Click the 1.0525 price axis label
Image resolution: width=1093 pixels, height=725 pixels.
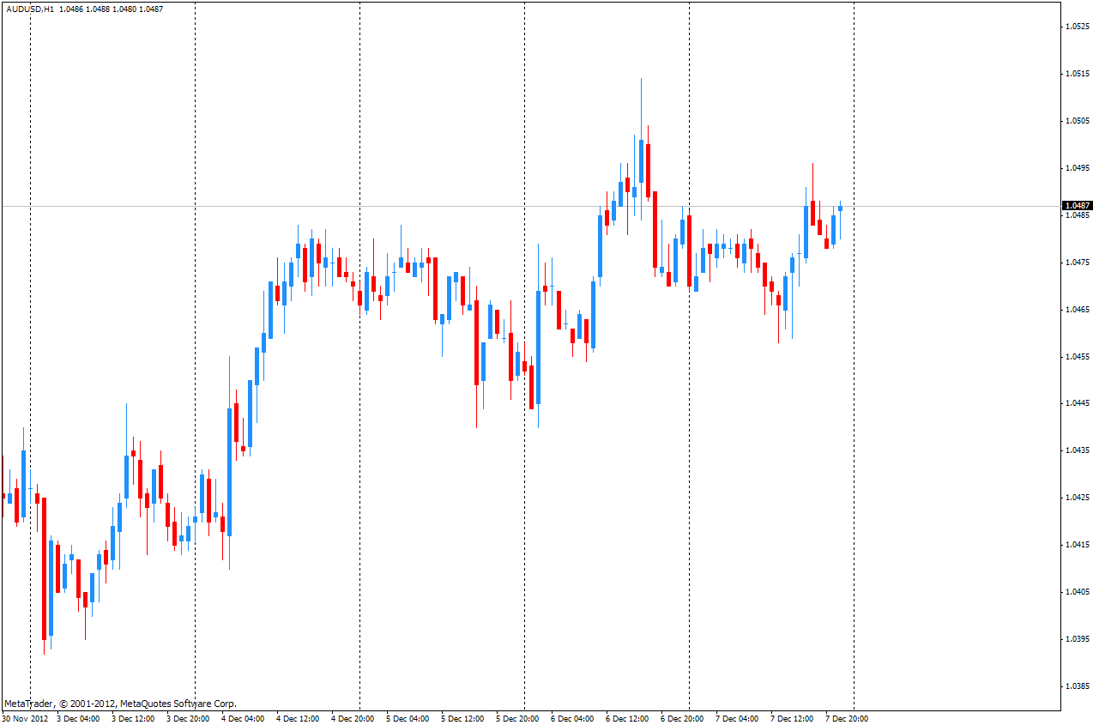coord(1078,27)
